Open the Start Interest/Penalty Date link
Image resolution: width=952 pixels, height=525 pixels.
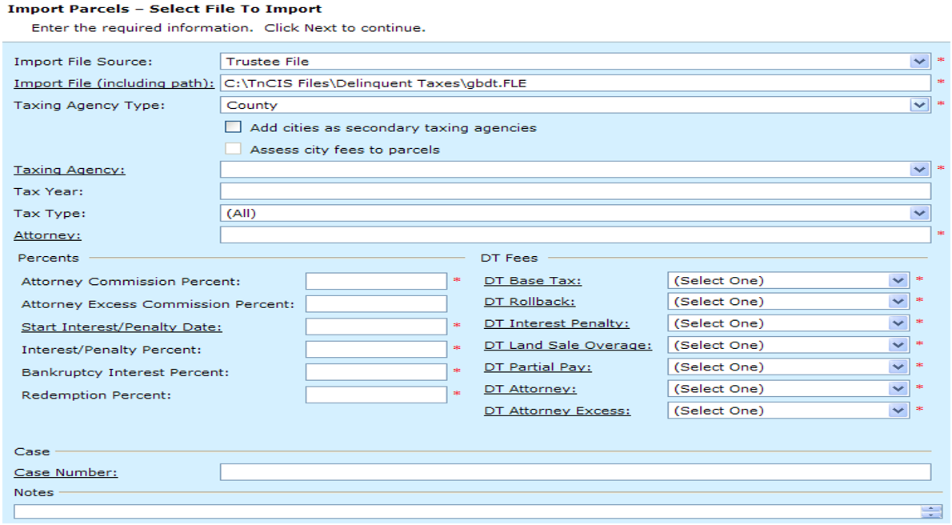[122, 327]
